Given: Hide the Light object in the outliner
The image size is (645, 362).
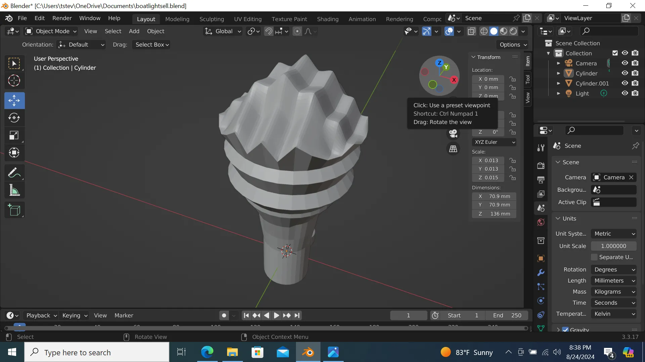Looking at the screenshot, I should (625, 94).
